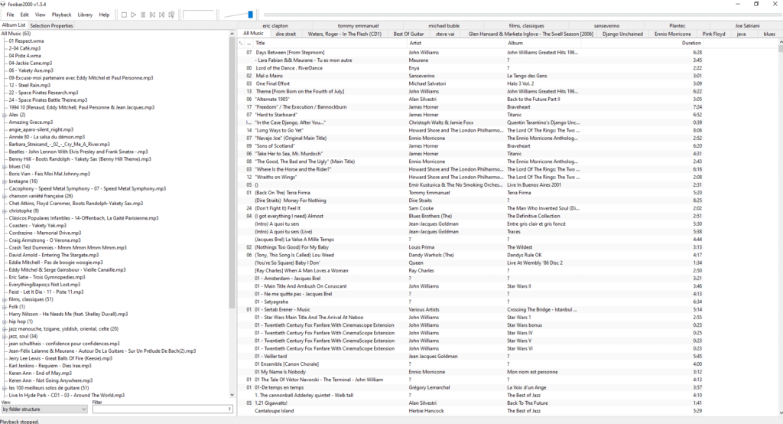Open the eric clapton playlist tab
The height and width of the screenshot is (424, 783).
[x=275, y=25]
